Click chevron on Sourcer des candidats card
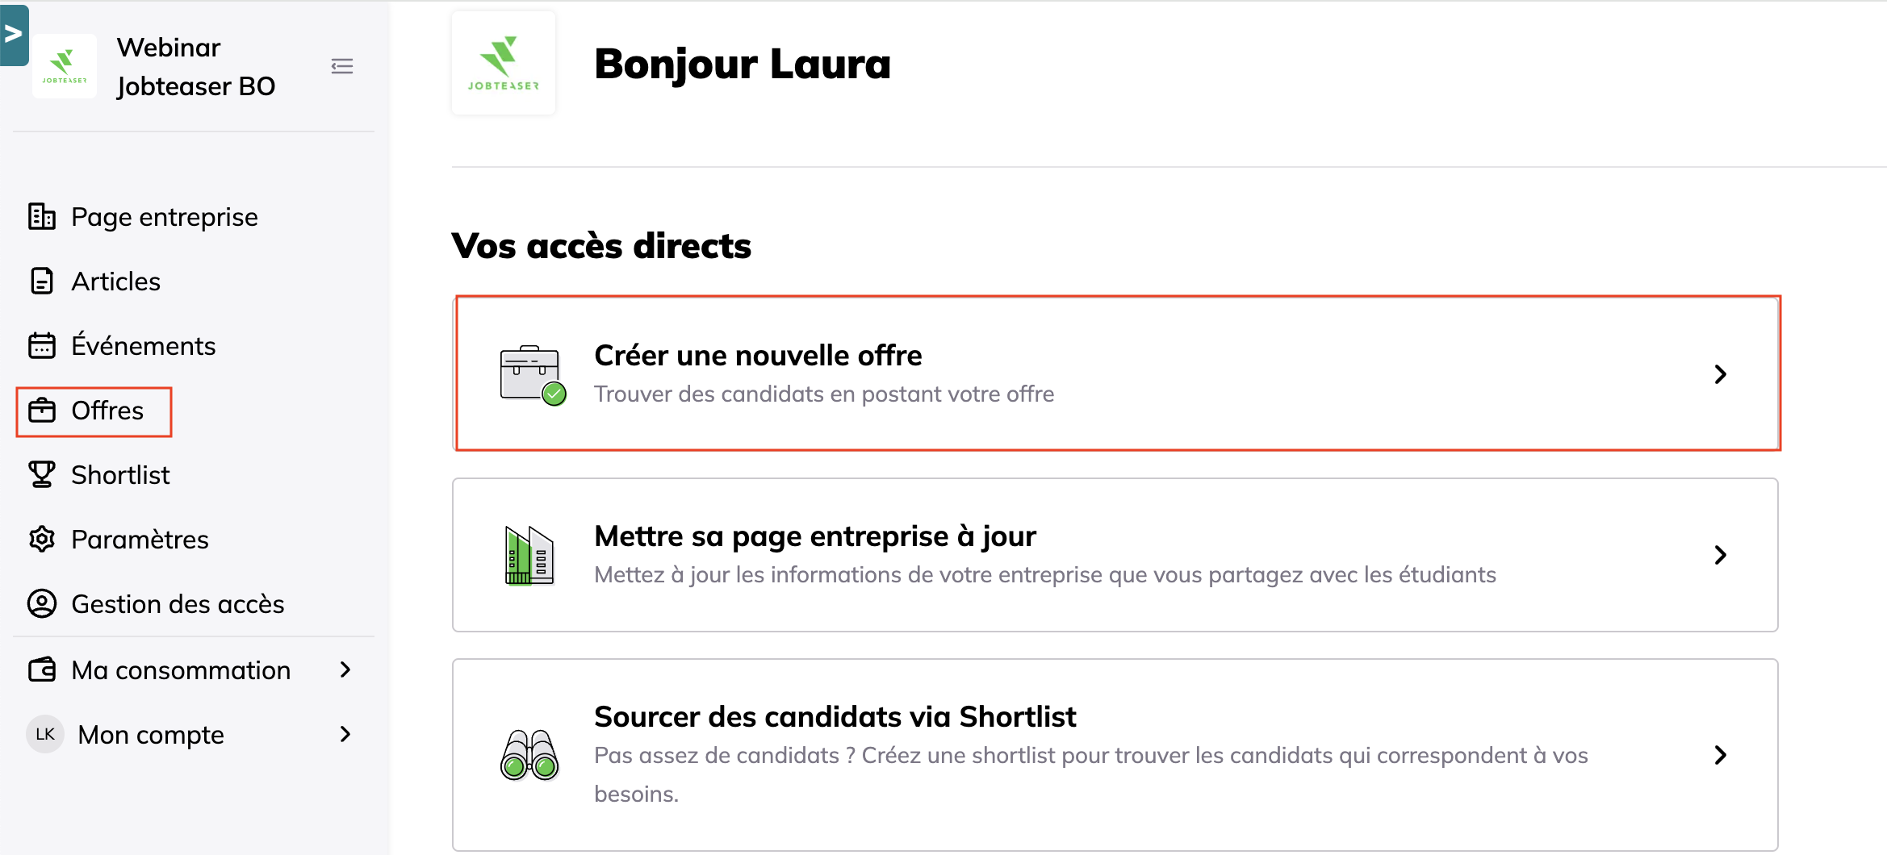Image resolution: width=1887 pixels, height=855 pixels. coord(1721,755)
